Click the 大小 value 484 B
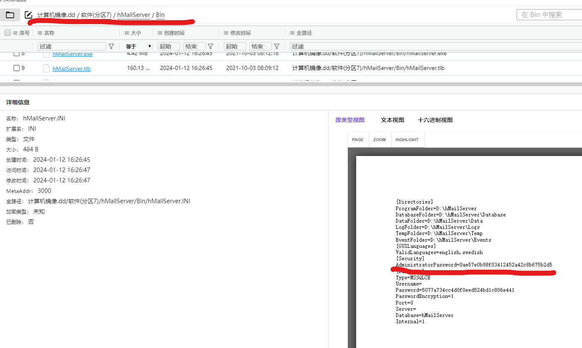The image size is (582, 348). pyautogui.click(x=31, y=149)
